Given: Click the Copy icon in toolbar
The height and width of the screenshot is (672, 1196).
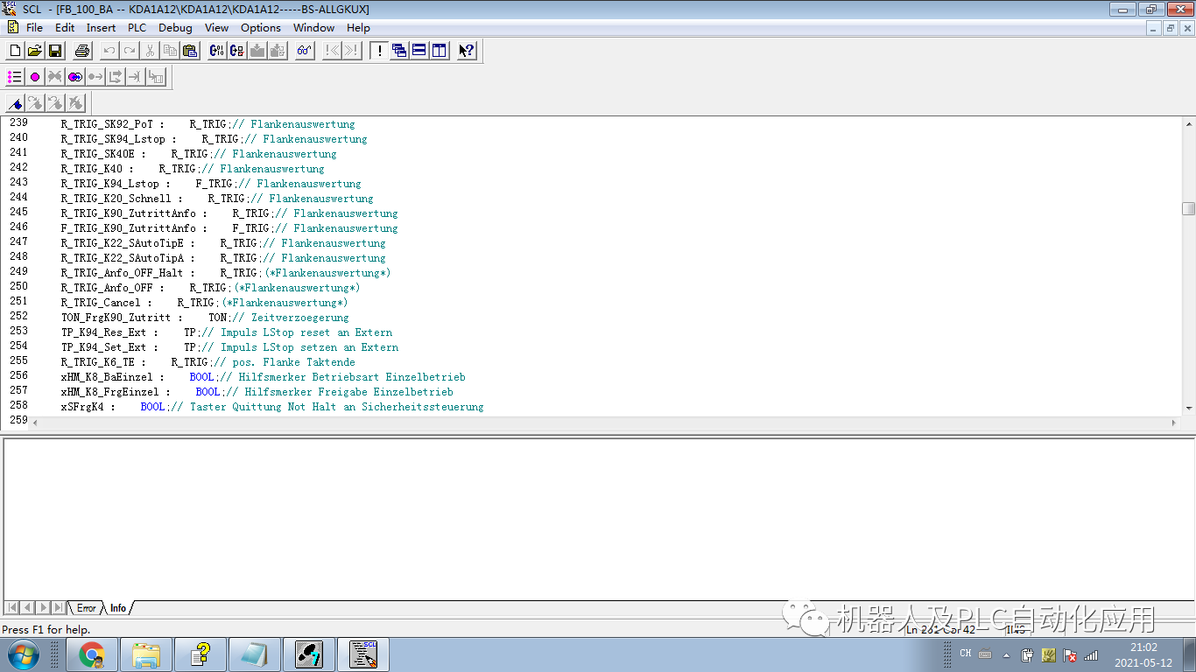Looking at the screenshot, I should click(x=170, y=51).
